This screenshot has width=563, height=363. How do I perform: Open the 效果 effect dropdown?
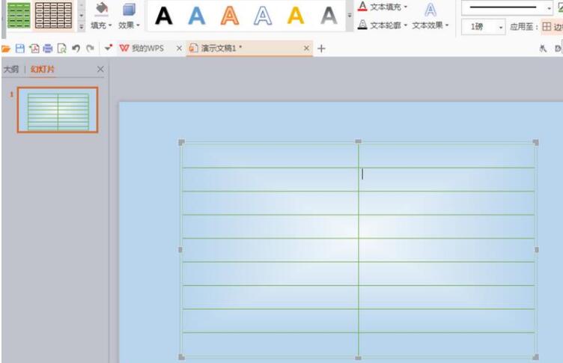129,25
